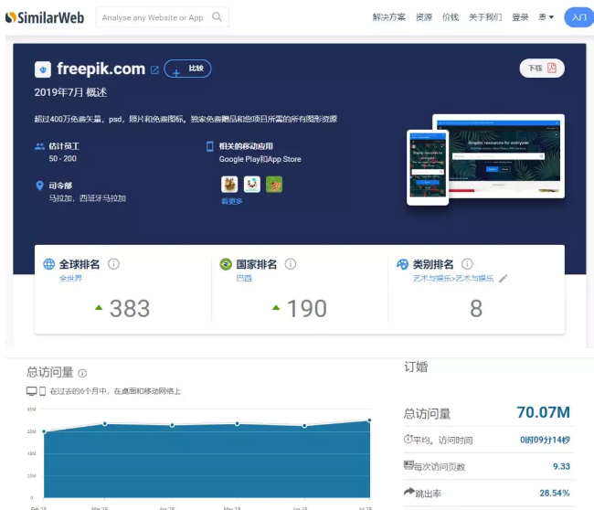Open the 价钱 menu item
The width and height of the screenshot is (594, 510).
[x=451, y=17]
